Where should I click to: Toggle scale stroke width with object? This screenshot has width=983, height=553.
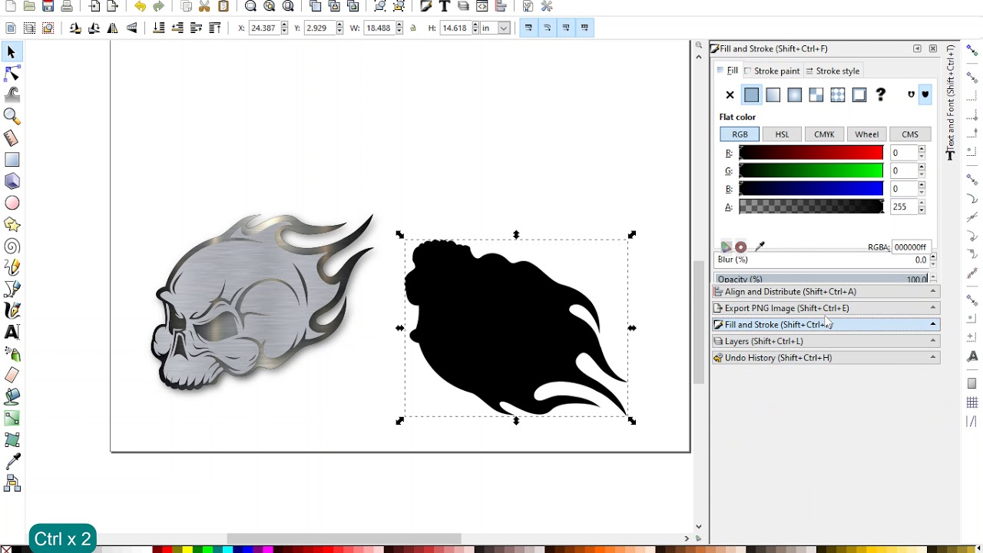(528, 28)
